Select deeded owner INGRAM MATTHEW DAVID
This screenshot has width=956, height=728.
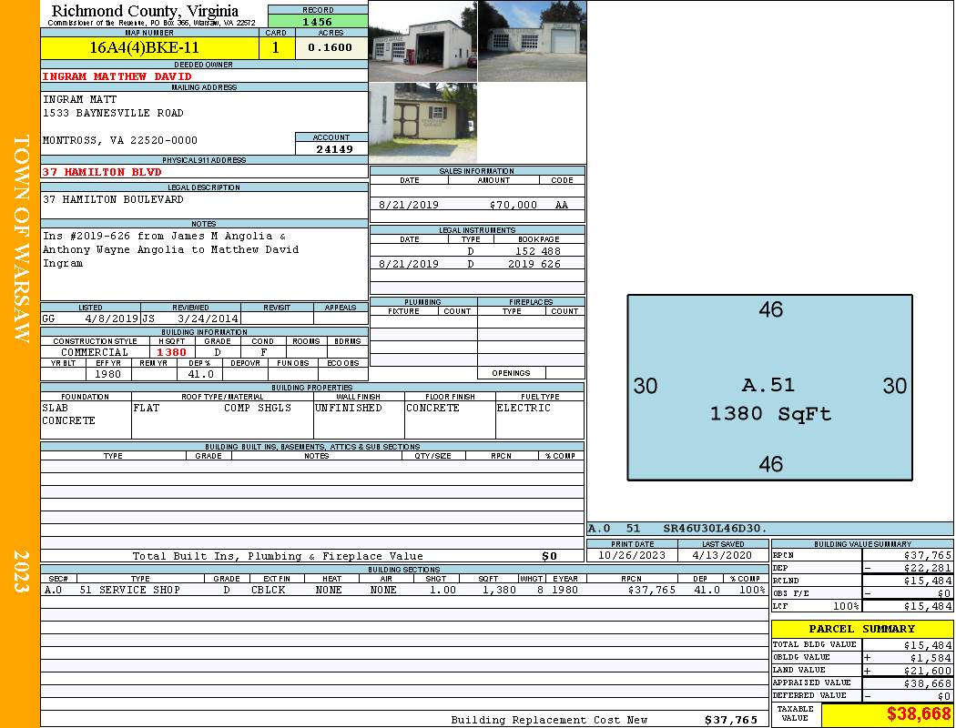coord(117,76)
